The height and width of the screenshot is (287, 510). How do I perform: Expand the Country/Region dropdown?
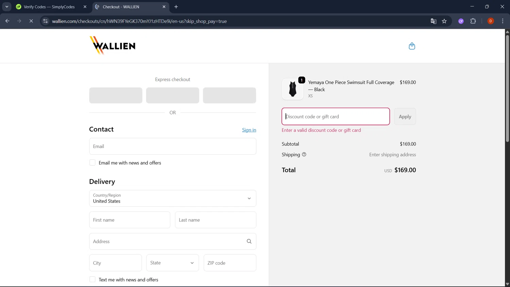click(173, 198)
